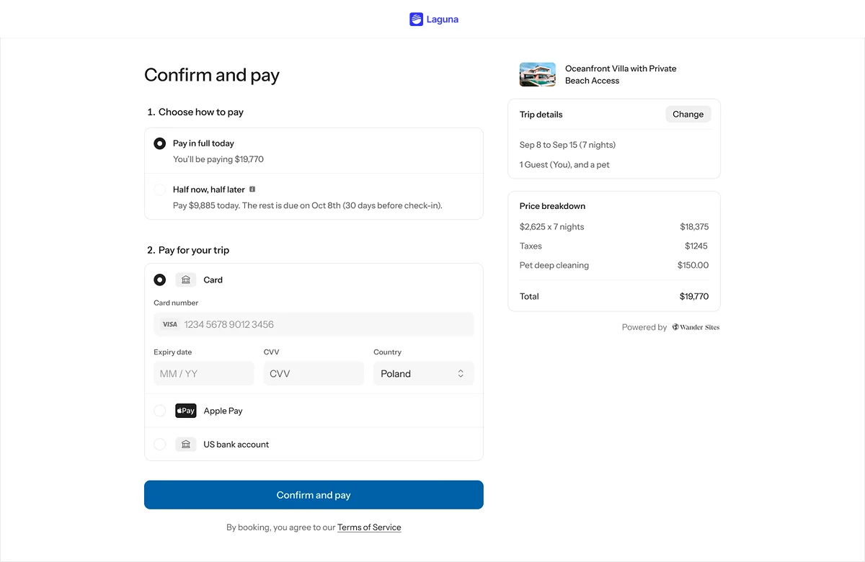This screenshot has width=865, height=562.
Task: Click the VISA icon in card number field
Action: click(169, 324)
